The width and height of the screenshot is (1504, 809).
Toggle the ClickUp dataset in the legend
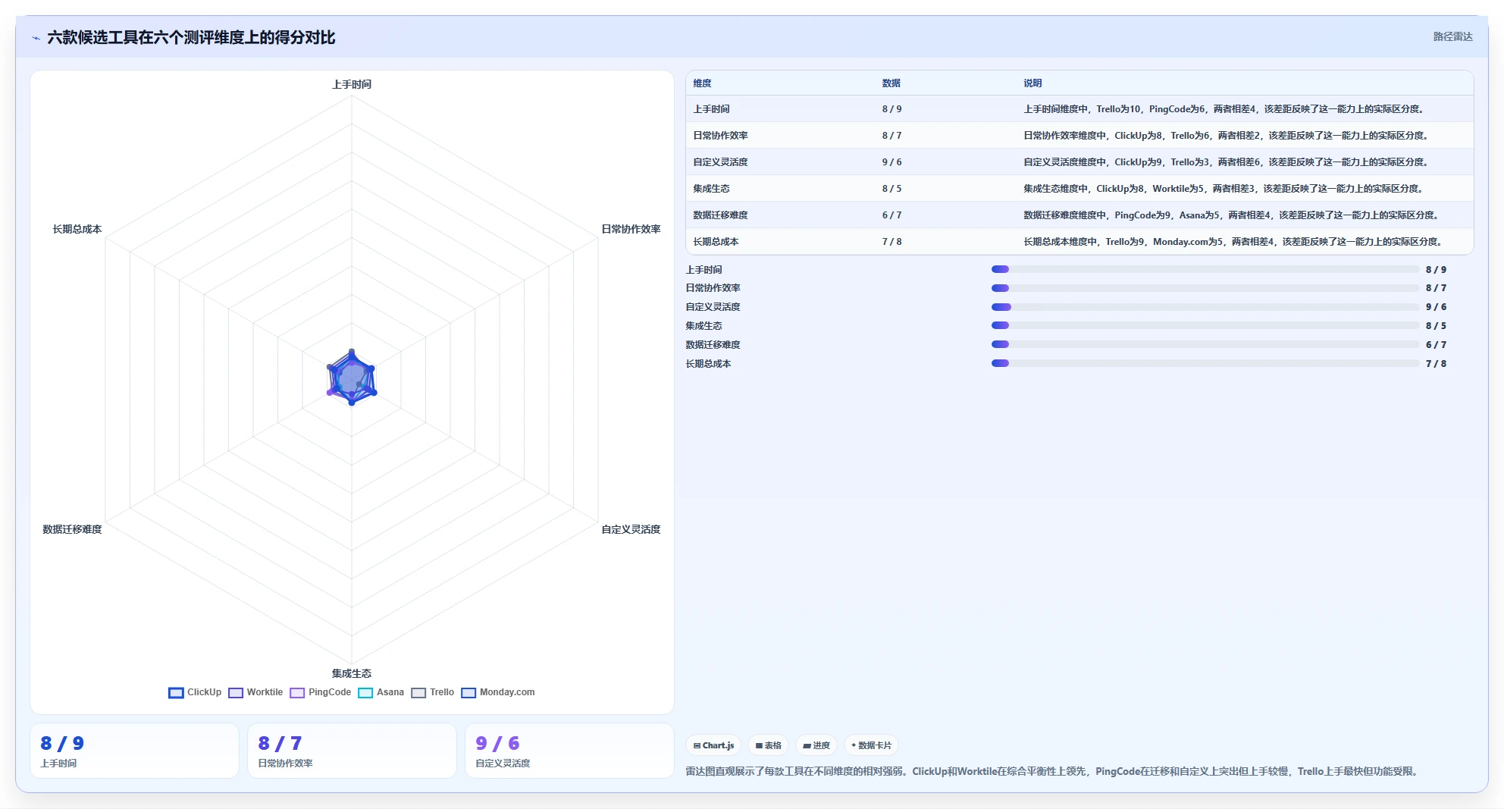tap(195, 692)
